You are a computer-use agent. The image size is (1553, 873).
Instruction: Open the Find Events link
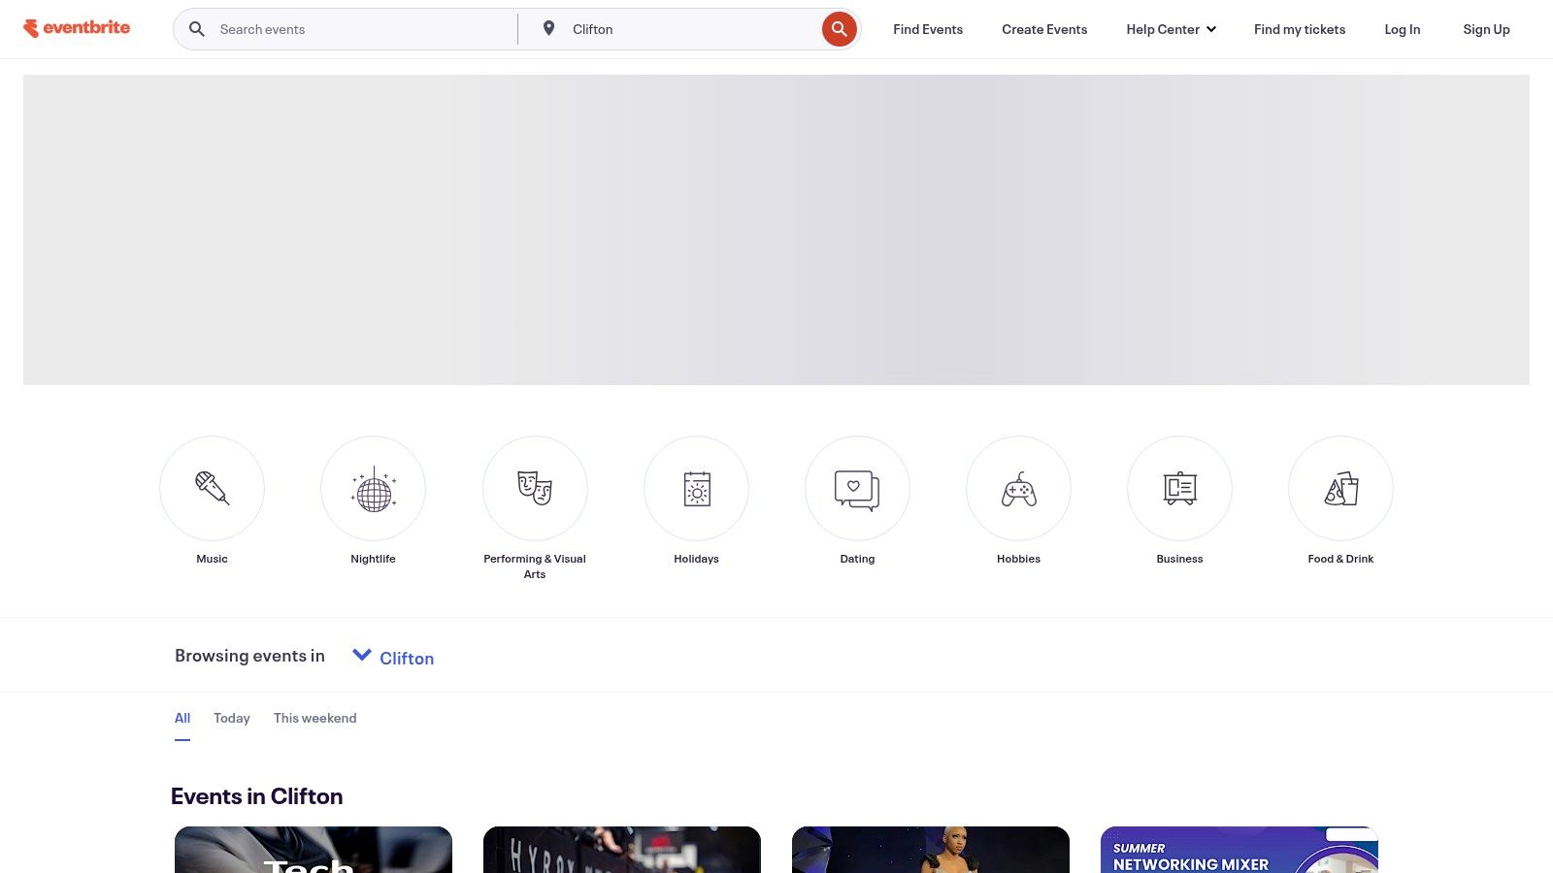(x=928, y=29)
